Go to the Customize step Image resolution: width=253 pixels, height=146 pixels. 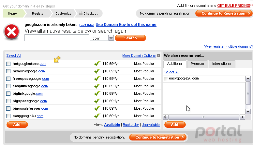(x=63, y=14)
